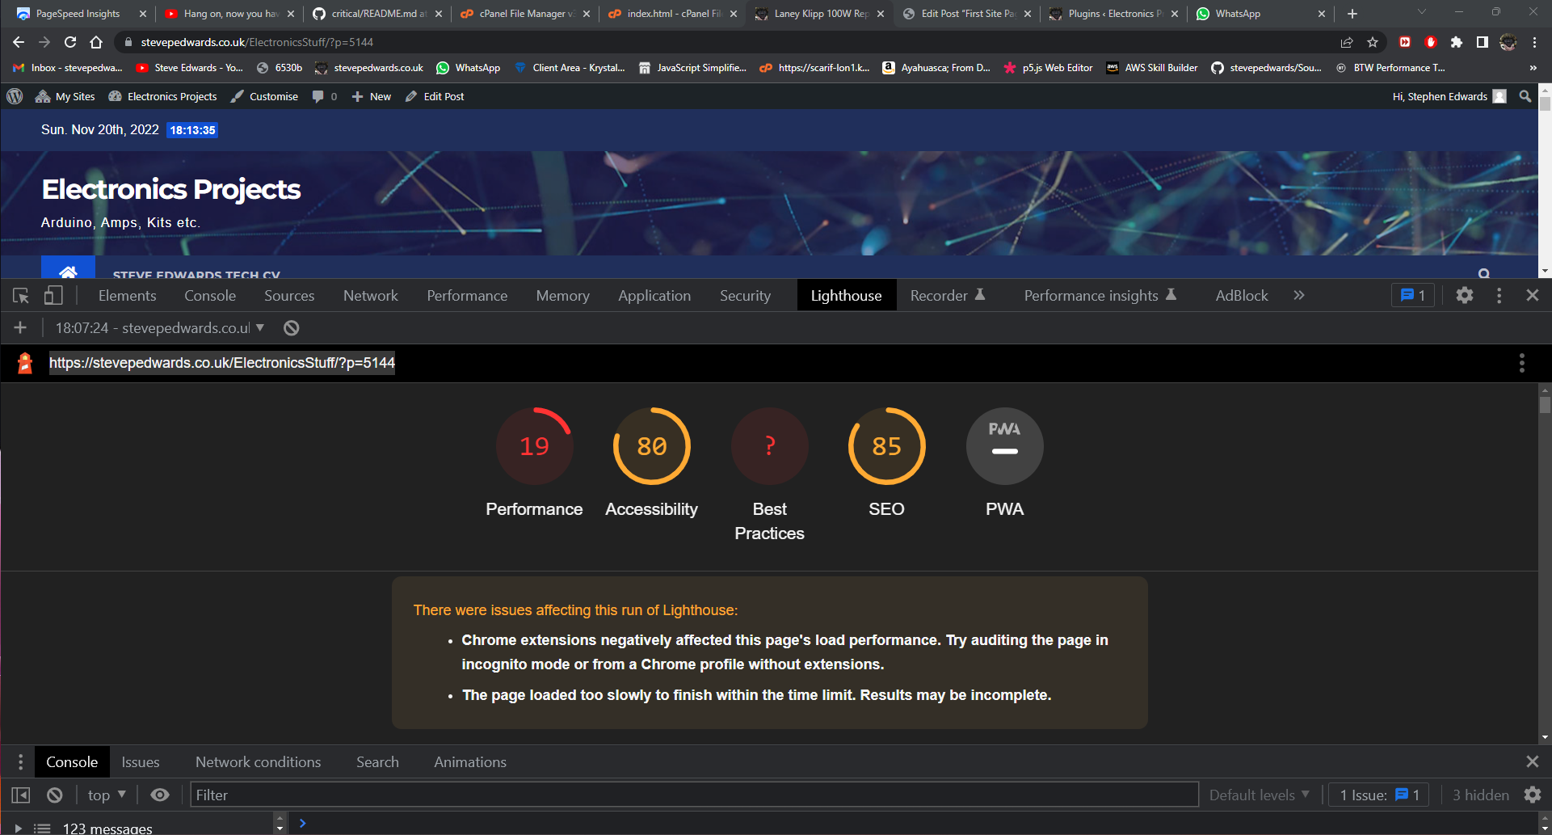Bookmark this page with the star icon

[1373, 42]
